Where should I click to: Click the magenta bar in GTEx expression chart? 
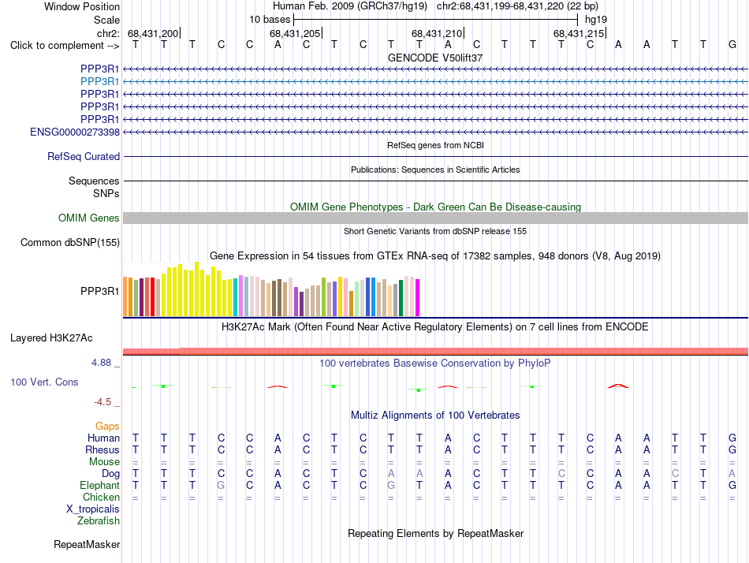418,298
